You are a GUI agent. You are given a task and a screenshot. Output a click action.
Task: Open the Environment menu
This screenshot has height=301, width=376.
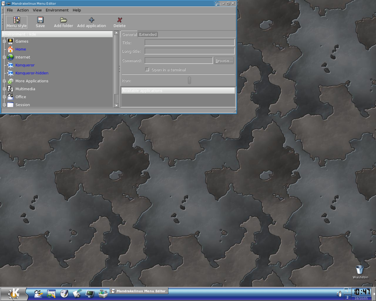point(57,10)
